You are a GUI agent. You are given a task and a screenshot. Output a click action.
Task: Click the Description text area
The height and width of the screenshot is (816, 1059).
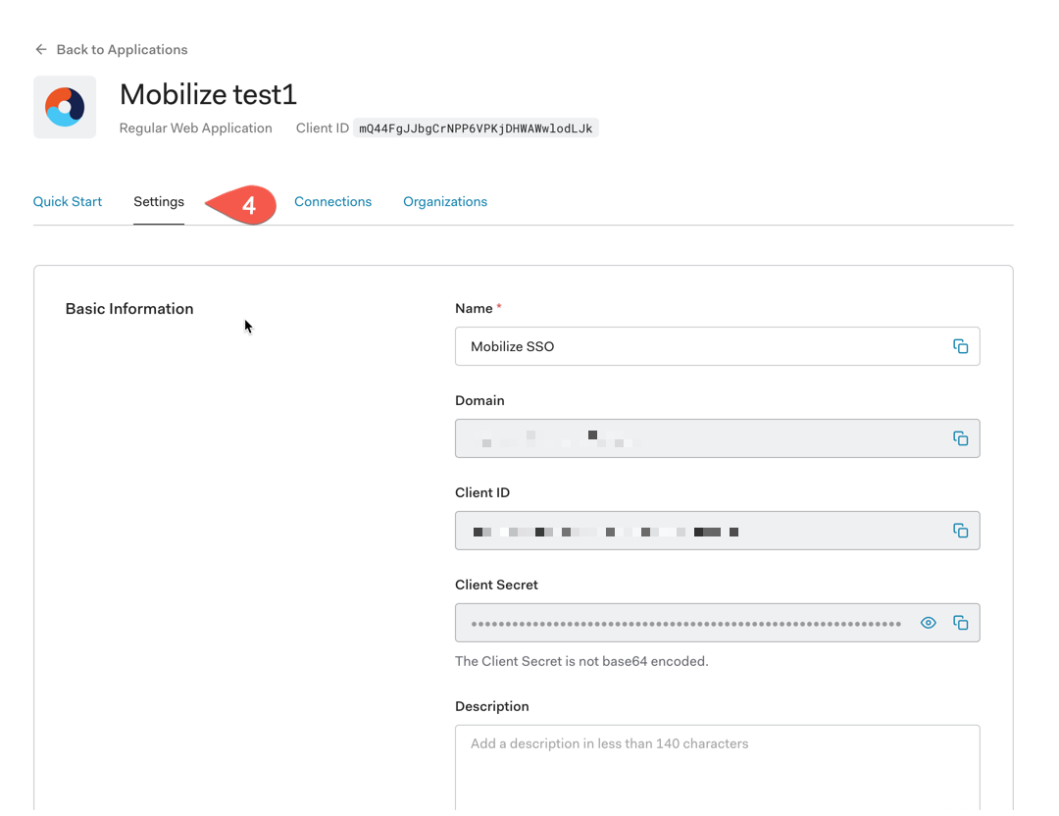(x=717, y=768)
